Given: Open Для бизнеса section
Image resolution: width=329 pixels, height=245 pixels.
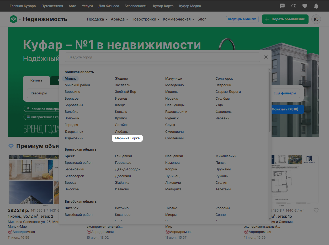Looking at the screenshot, I should coord(109,6).
